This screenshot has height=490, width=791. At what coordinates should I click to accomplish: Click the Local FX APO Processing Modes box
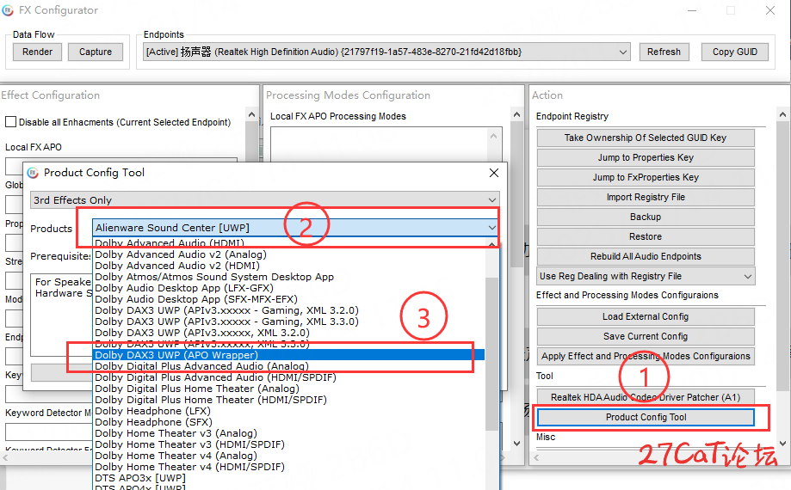[x=386, y=144]
